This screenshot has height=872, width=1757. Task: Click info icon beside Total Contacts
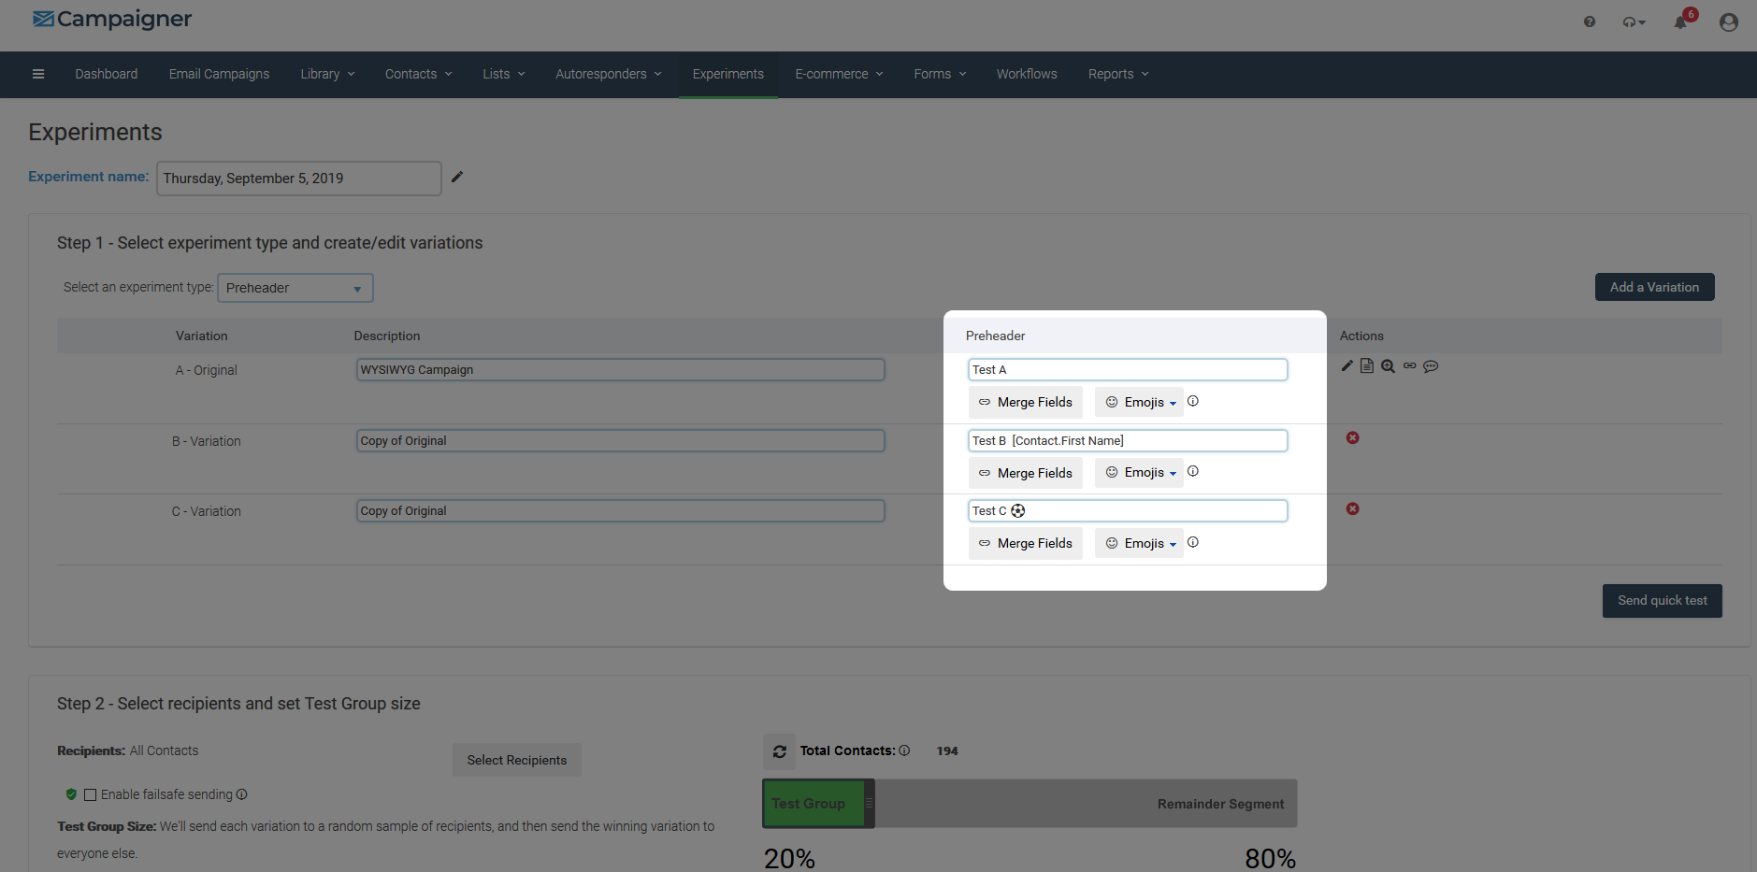point(904,750)
